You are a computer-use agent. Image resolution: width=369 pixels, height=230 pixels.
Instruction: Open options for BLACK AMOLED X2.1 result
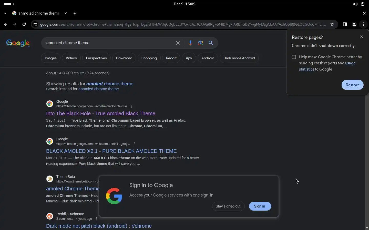click(x=134, y=144)
